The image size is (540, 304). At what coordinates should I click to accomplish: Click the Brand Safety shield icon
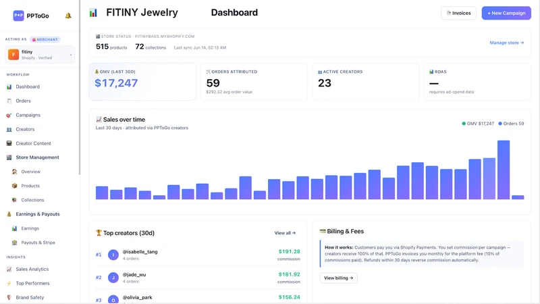(9, 297)
